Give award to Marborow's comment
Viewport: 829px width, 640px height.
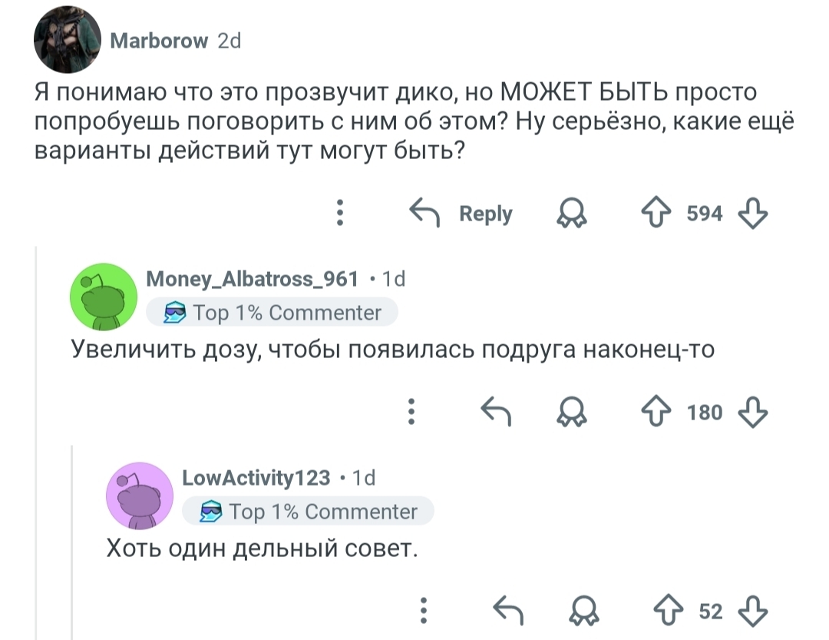(x=570, y=213)
